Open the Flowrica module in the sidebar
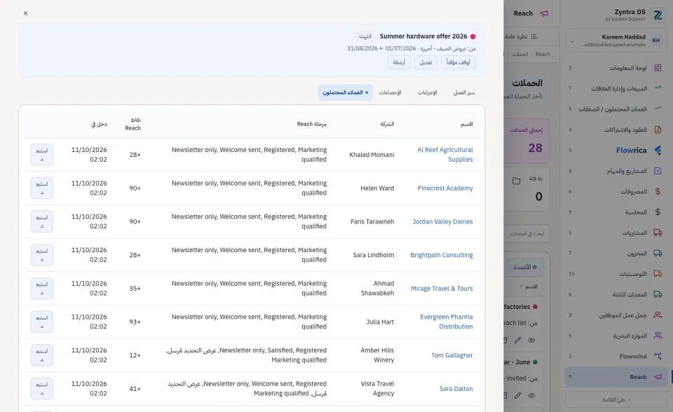The height and width of the screenshot is (412, 673). tap(616, 150)
